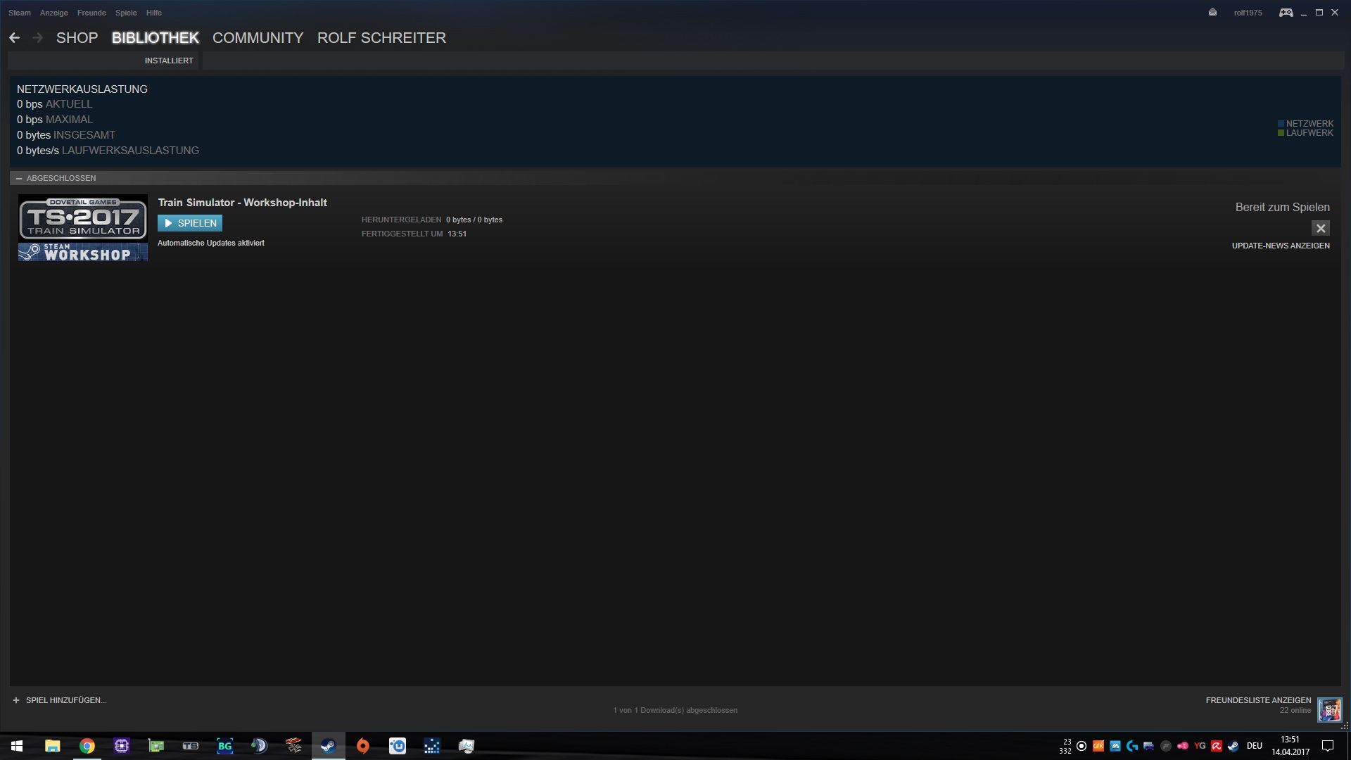Click the Avira tray icon

point(1216,746)
